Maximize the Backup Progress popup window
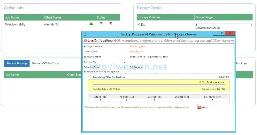Image resolution: width=257 pixels, height=135 pixels. coord(222,34)
